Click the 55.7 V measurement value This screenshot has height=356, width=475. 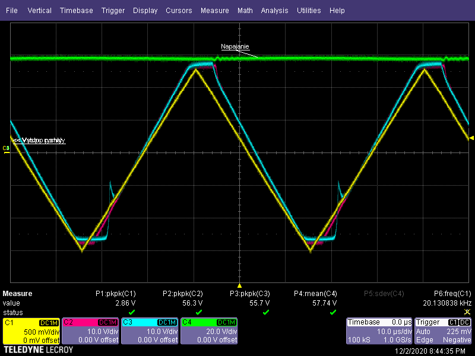click(x=259, y=303)
